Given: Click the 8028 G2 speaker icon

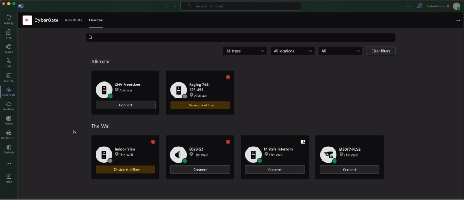Looking at the screenshot, I should [178, 154].
